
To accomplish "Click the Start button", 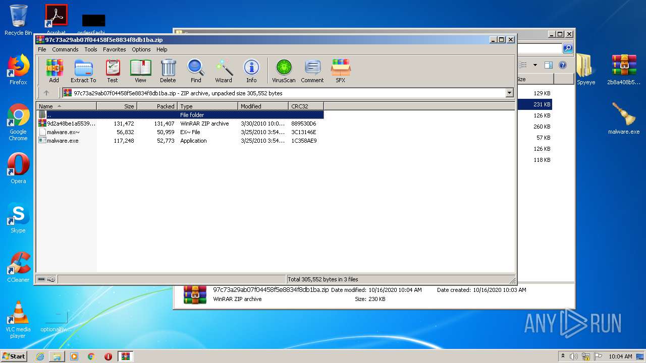I will pyautogui.click(x=14, y=356).
